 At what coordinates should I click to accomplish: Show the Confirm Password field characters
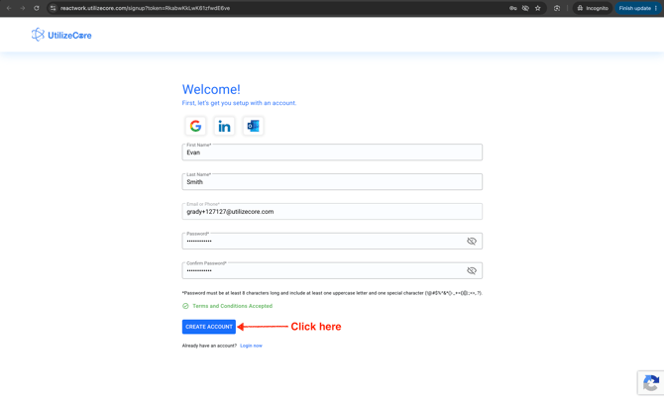click(472, 271)
